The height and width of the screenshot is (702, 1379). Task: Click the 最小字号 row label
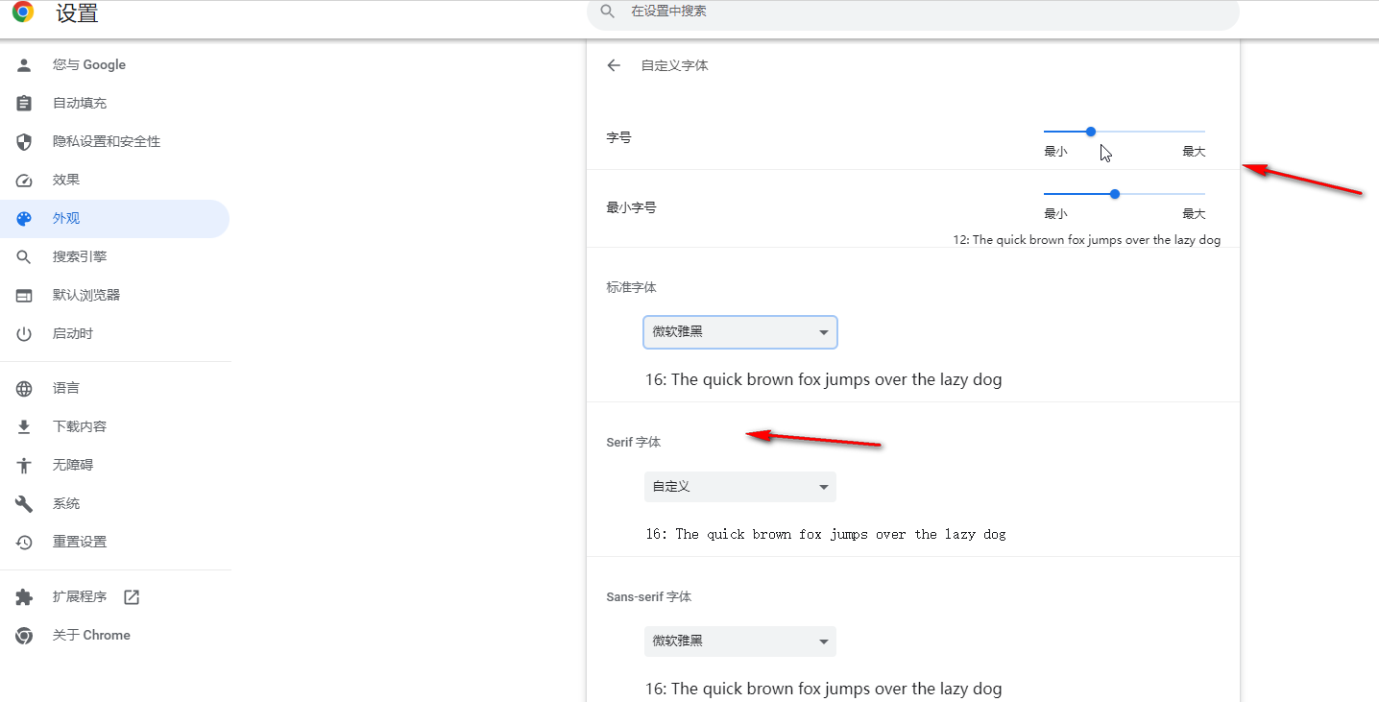(632, 208)
